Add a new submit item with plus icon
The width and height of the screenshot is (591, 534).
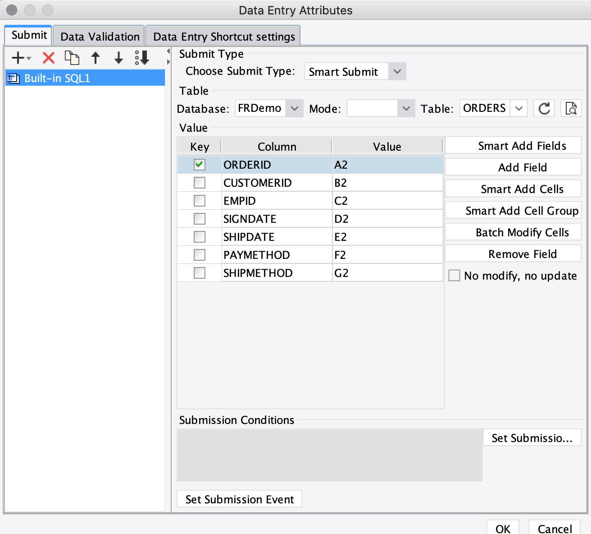17,58
